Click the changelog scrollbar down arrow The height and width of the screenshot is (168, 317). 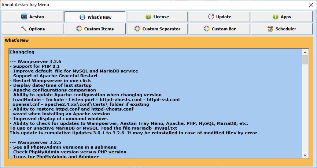(x=305, y=155)
